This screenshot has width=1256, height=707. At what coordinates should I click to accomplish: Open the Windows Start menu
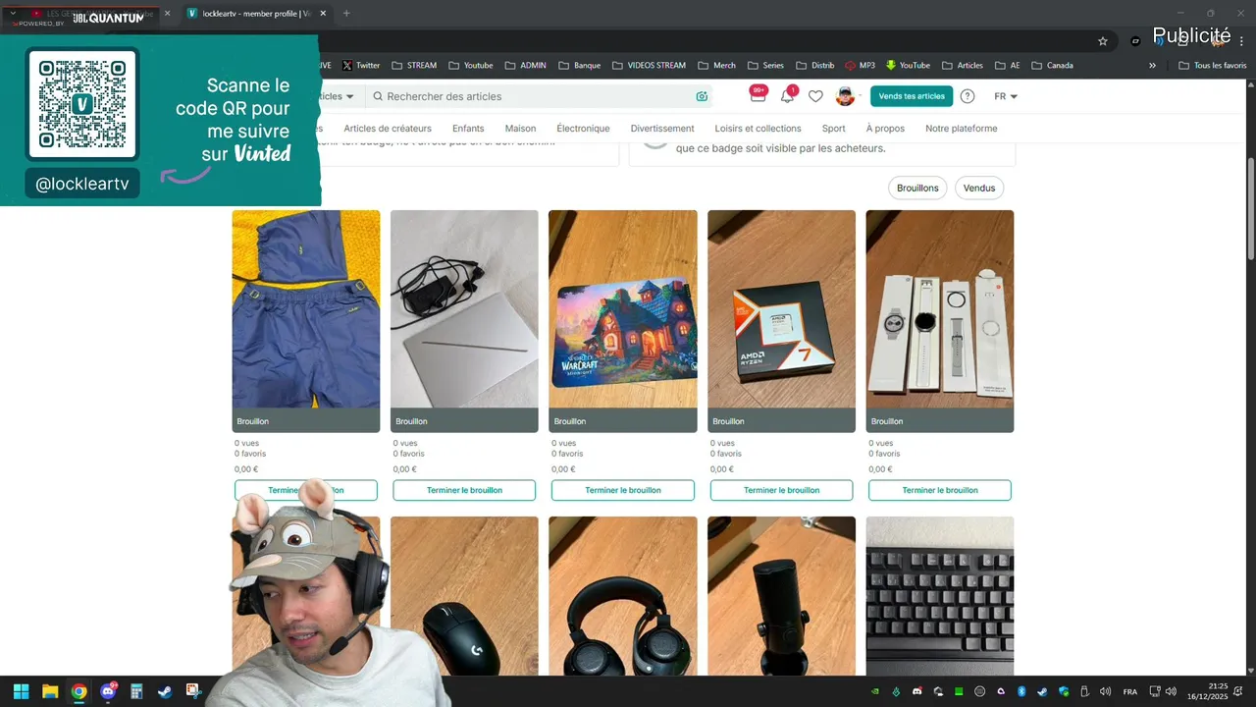21,691
